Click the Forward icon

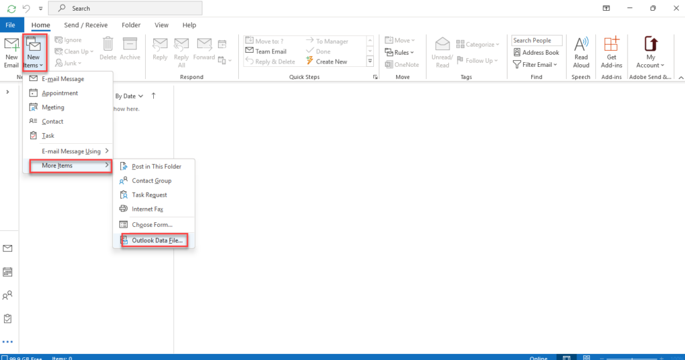coord(204,48)
